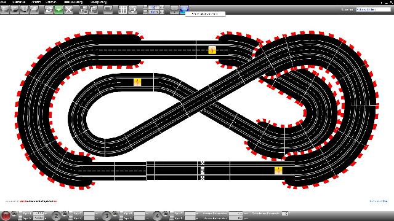
Task: Toggle the grid display toolbar icon
Action: (123, 10)
